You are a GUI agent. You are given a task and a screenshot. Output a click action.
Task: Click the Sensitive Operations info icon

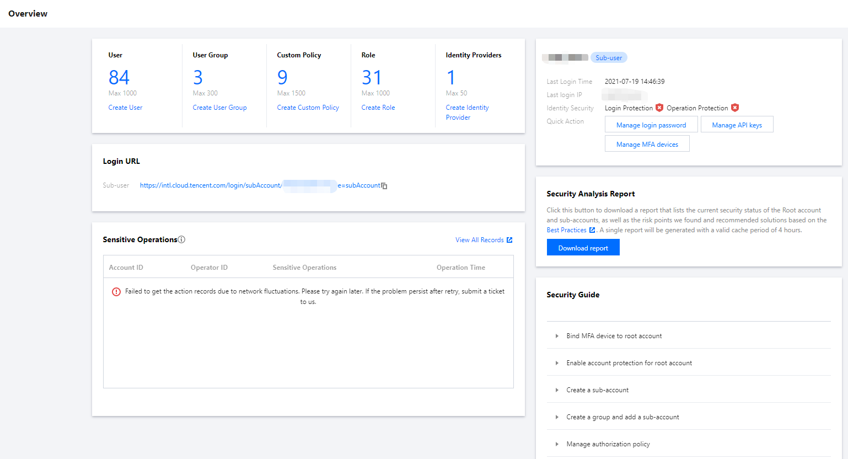181,239
